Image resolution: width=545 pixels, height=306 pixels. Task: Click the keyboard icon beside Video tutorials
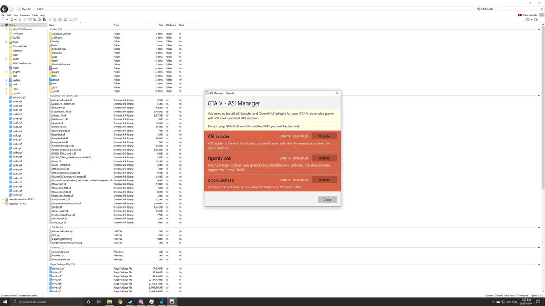[x=542, y=15]
